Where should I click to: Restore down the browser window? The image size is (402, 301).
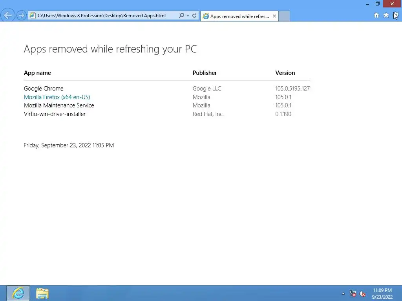[377, 4]
